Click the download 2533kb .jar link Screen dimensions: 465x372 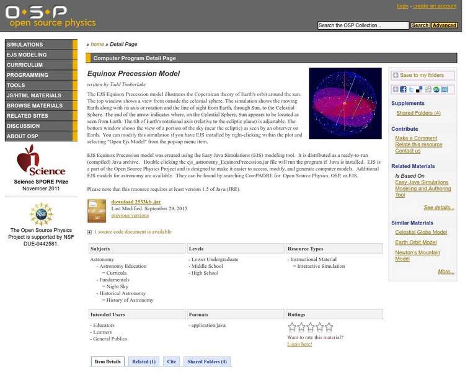pyautogui.click(x=136, y=201)
